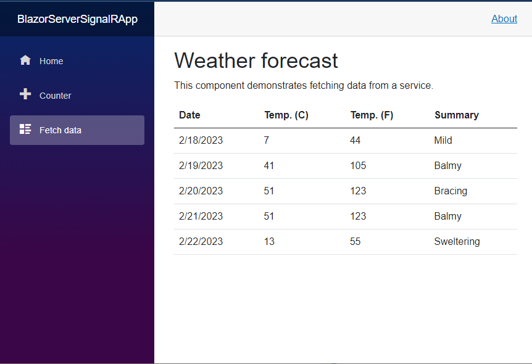Click the 2/22/2023 date cell
Viewport: 532px width, 364px height.
(201, 242)
